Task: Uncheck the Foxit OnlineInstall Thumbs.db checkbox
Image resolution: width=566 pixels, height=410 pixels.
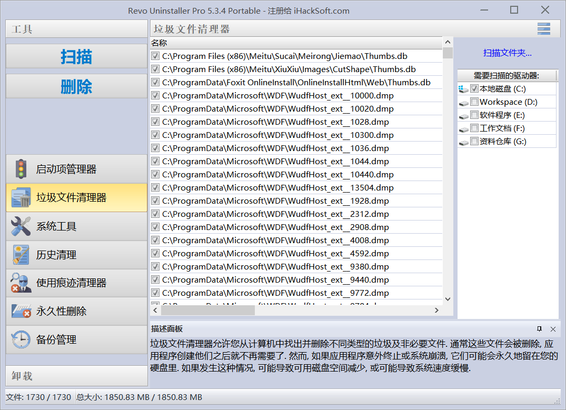Action: [x=155, y=82]
